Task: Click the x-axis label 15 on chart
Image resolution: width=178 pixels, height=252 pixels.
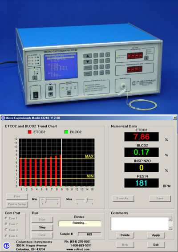Action: pyautogui.click(x=92, y=190)
